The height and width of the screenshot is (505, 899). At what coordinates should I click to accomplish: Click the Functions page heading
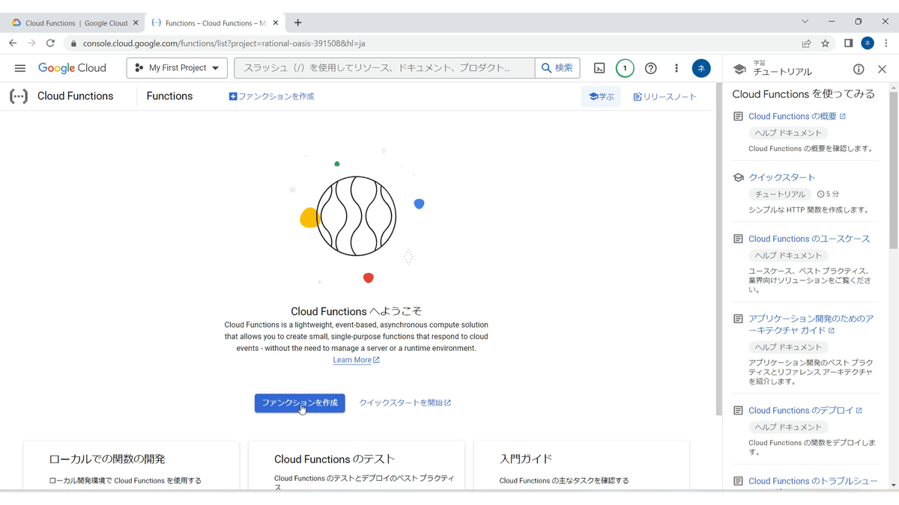(169, 96)
